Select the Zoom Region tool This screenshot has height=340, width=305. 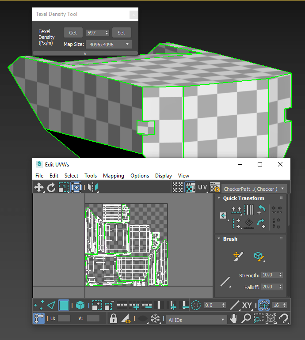point(258,318)
